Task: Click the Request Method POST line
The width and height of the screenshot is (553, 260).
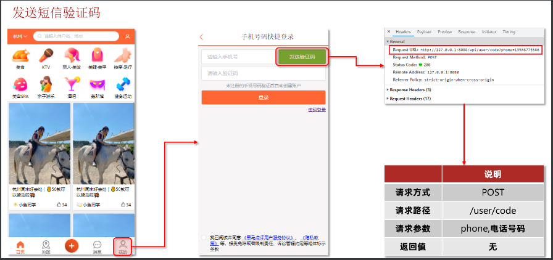Action: point(414,57)
